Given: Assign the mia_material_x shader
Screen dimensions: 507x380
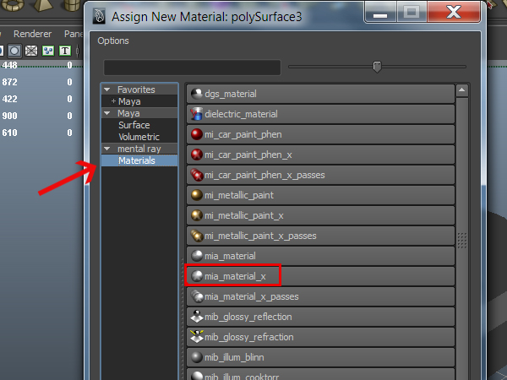Looking at the screenshot, I should tap(320, 276).
